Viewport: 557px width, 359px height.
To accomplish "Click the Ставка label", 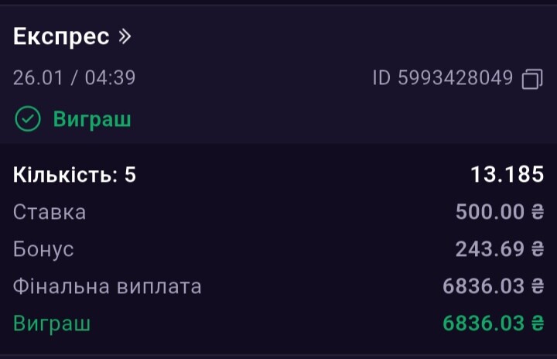I will coord(50,212).
